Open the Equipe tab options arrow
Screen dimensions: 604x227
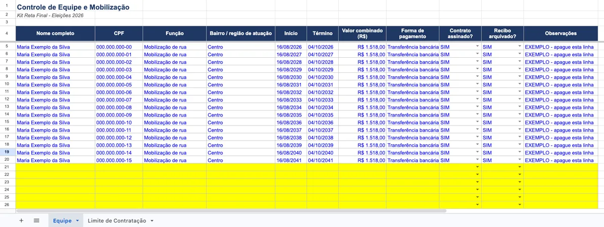[77, 220]
